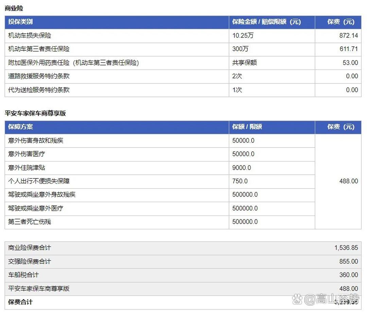
Task: Click the 保障方案 column header
Action: 19,127
